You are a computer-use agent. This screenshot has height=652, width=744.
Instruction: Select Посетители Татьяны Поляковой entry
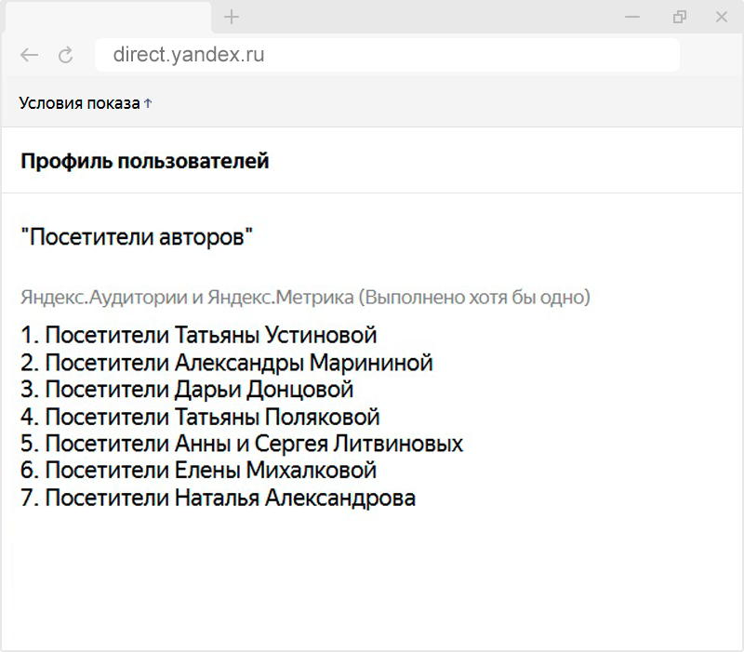coord(200,416)
